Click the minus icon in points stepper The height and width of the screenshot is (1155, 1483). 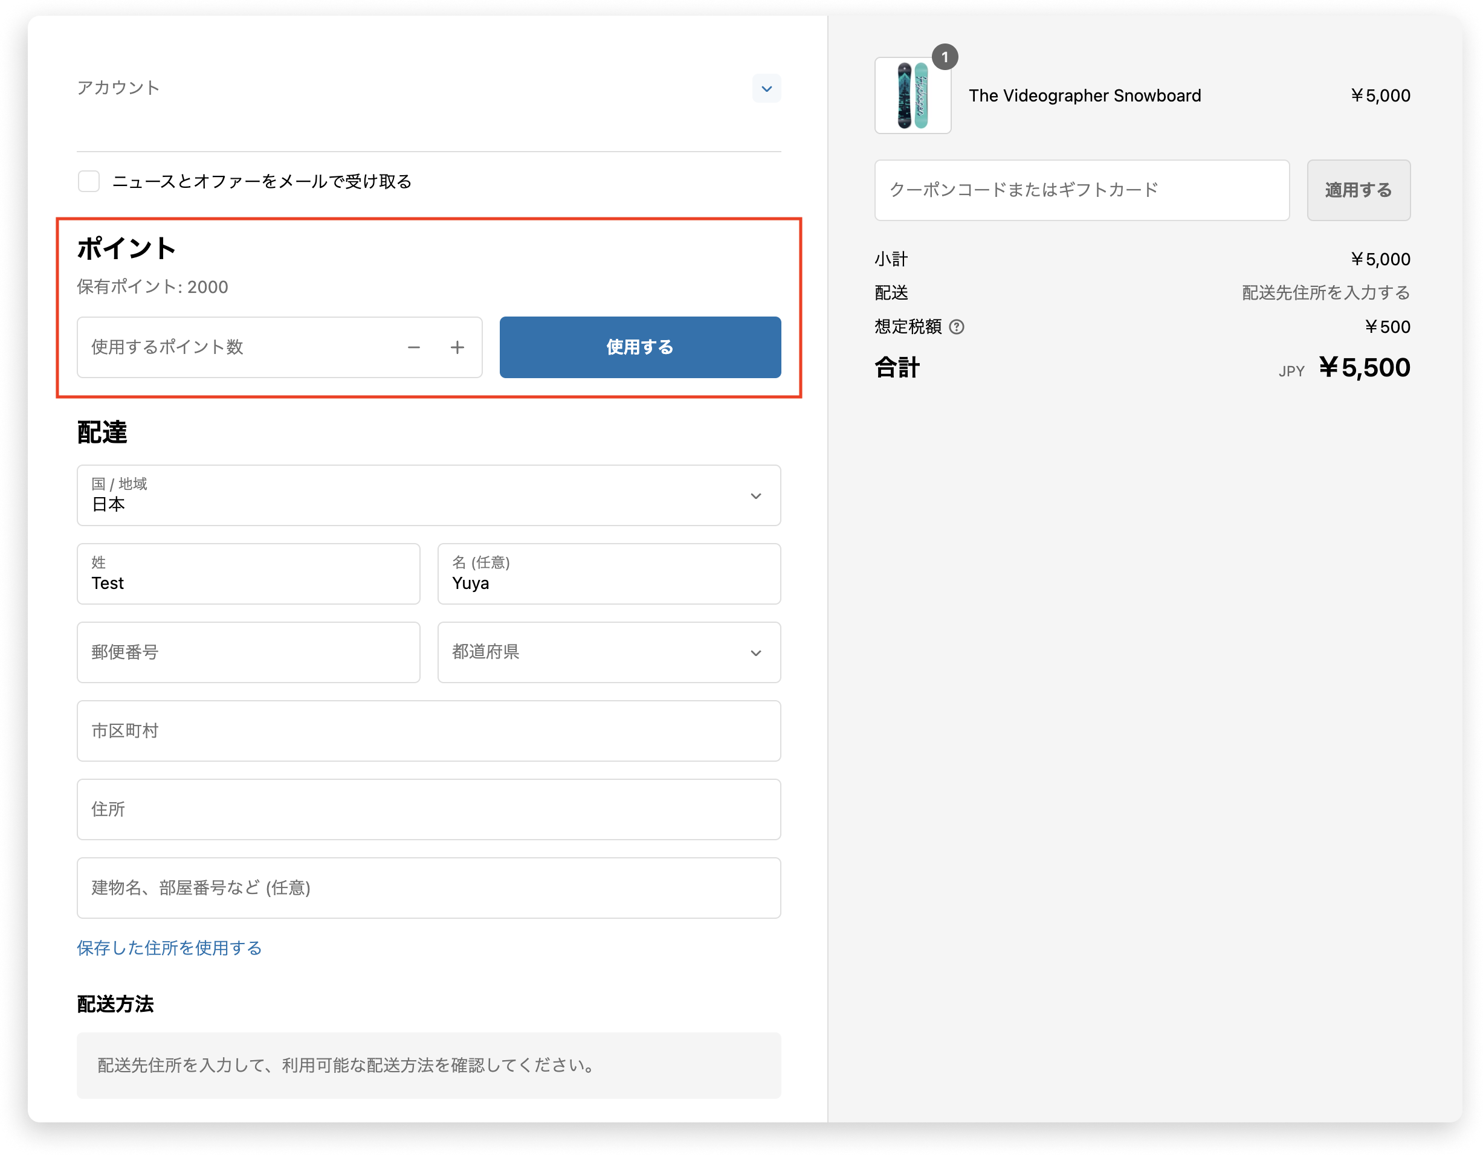pyautogui.click(x=413, y=347)
